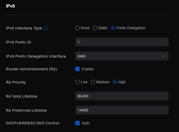Disable the Router Advertisement Enable checkbox
Image resolution: width=179 pixels, height=132 pixels.
(77, 69)
